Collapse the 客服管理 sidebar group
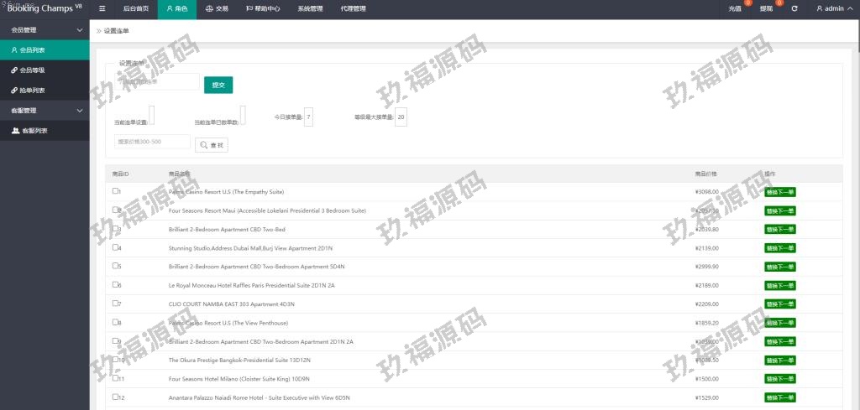This screenshot has width=860, height=410. tap(79, 111)
